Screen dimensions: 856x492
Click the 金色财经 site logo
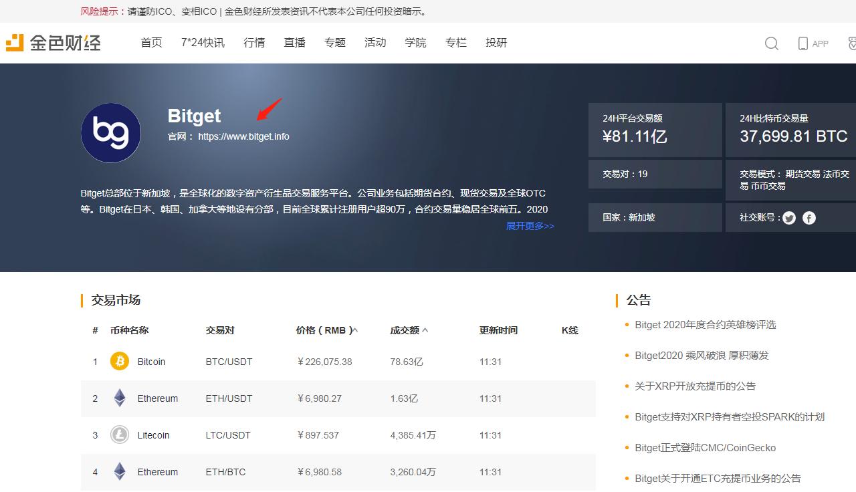click(53, 42)
